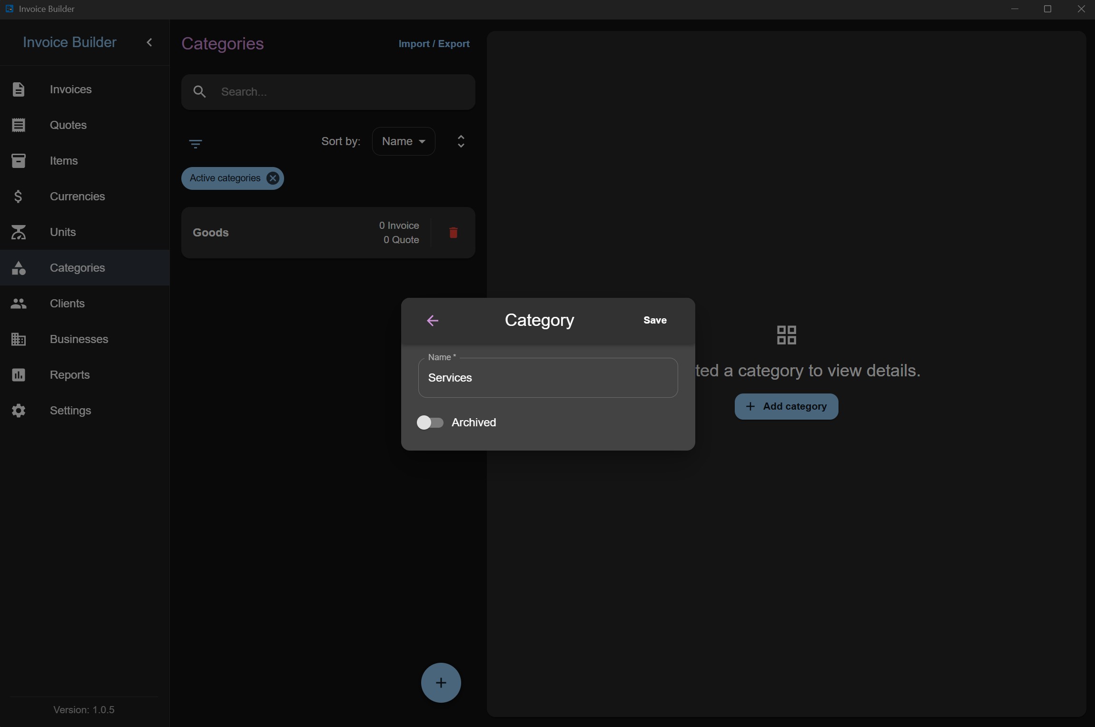Minimize the Invoice Builder window

(1015, 9)
